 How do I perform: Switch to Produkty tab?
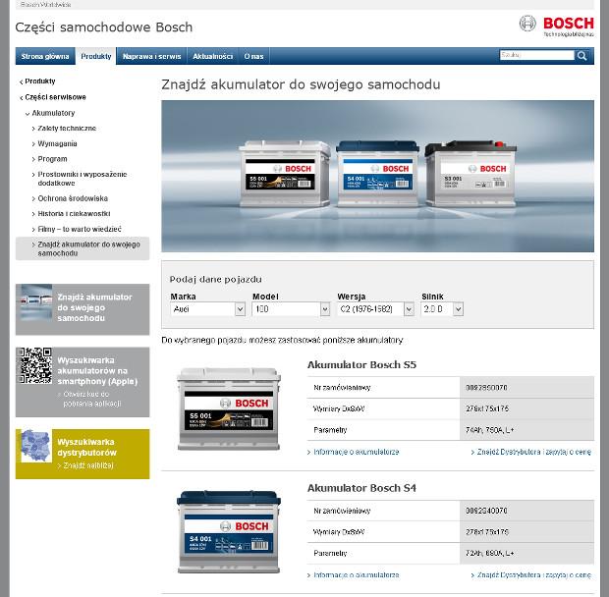(x=96, y=56)
